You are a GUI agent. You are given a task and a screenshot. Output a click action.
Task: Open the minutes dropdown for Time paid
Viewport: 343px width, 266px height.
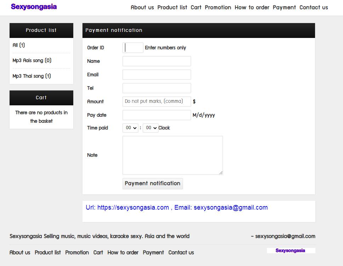point(150,128)
